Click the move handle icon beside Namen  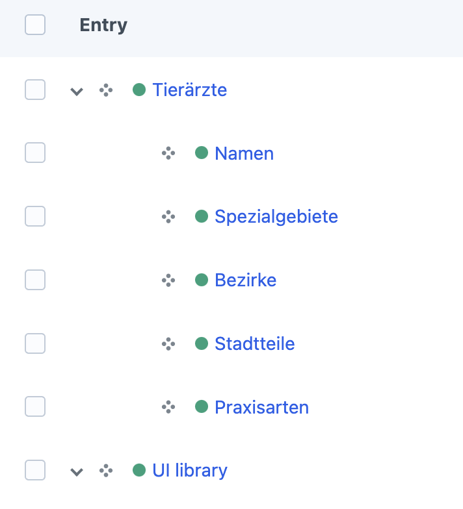click(x=168, y=153)
